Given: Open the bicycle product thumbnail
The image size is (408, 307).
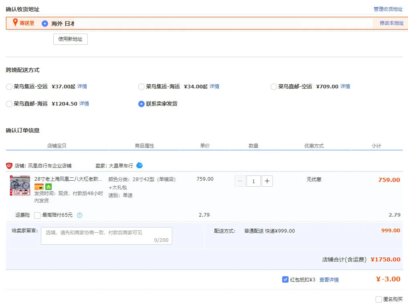Looking at the screenshot, I should [x=20, y=185].
